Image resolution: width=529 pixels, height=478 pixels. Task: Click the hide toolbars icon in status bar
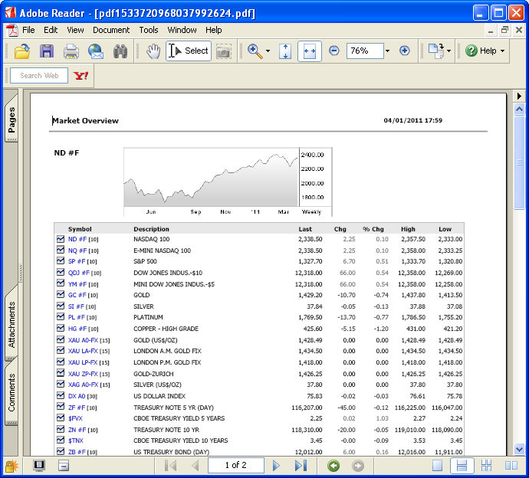pos(64,467)
